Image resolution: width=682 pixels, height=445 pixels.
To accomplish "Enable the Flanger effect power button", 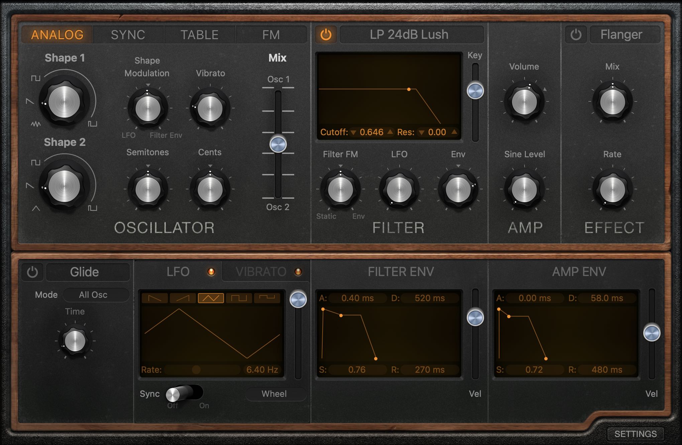I will tap(576, 35).
